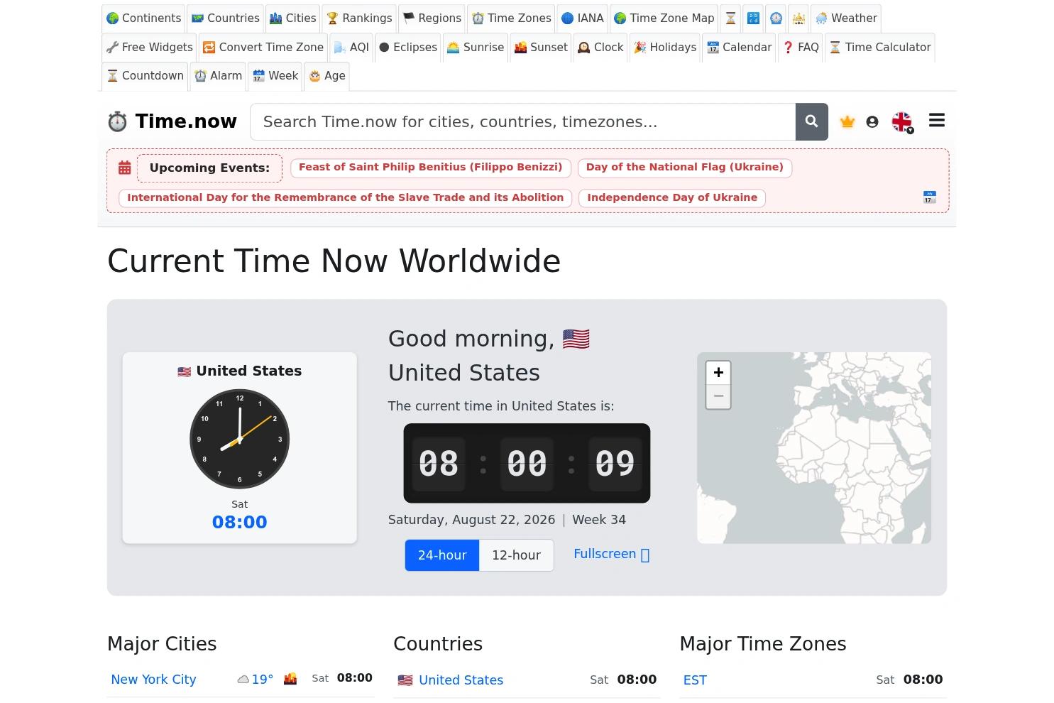Zoom in on the map with plus button
The width and height of the screenshot is (1054, 703).
click(718, 373)
